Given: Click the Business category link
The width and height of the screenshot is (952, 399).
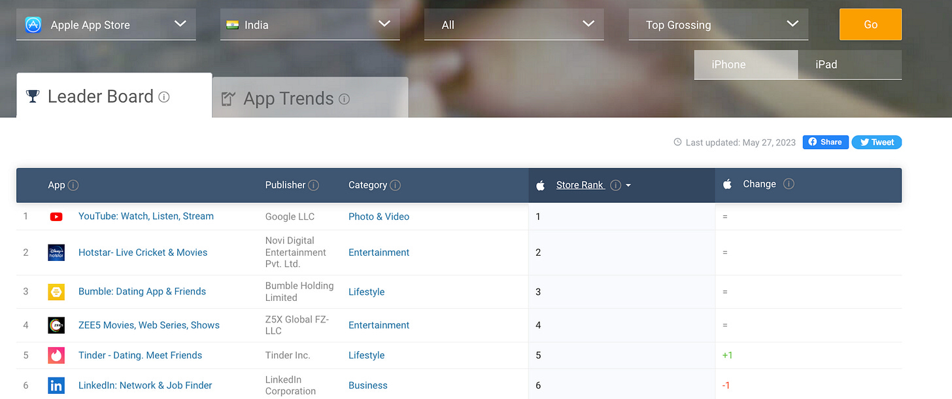Looking at the screenshot, I should [367, 385].
